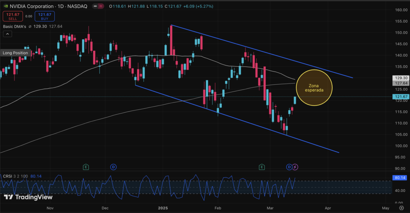Click the Mar label on the time axis
Viewport: 410px width, 213px height.
tap(270, 208)
